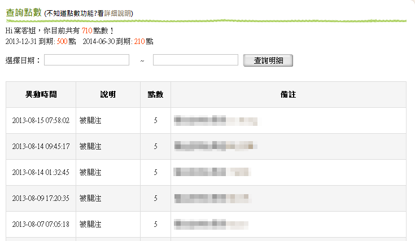Click the start date input field
The width and height of the screenshot is (415, 241).
[x=86, y=60]
